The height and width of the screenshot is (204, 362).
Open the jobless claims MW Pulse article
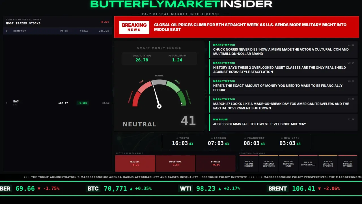(284, 122)
